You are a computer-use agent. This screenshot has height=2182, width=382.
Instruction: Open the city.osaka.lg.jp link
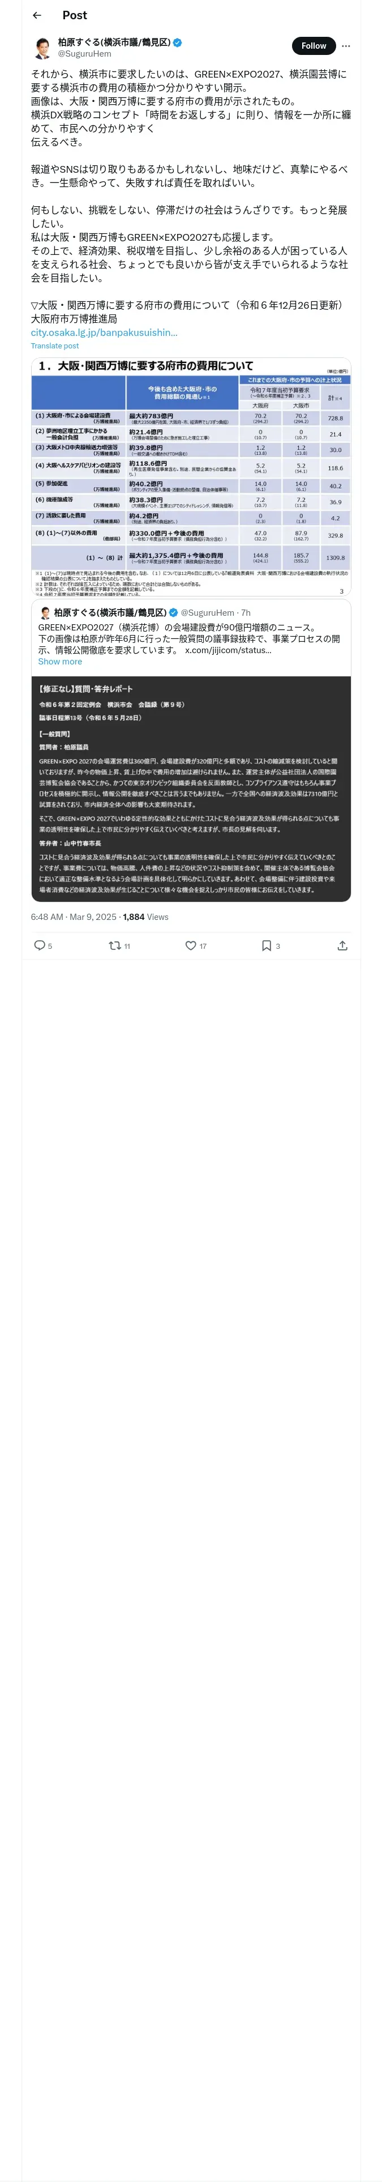pos(104,332)
